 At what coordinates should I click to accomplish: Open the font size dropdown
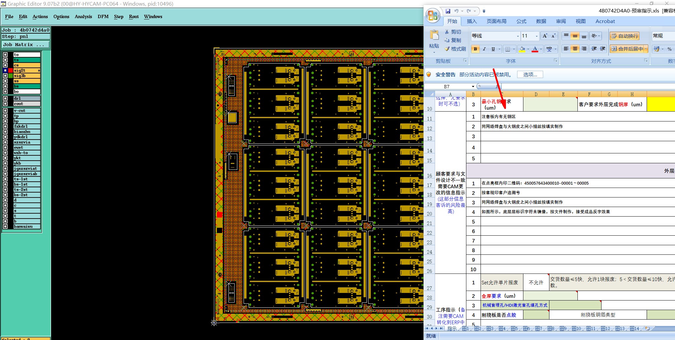tap(537, 36)
